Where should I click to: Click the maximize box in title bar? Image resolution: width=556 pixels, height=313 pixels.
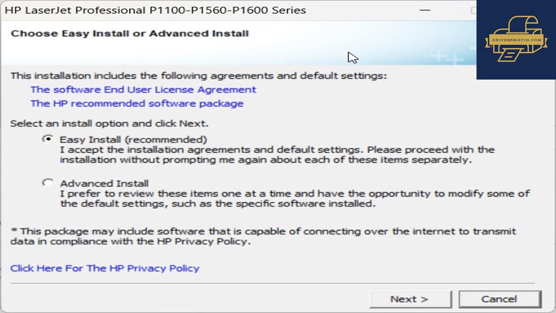tap(474, 10)
